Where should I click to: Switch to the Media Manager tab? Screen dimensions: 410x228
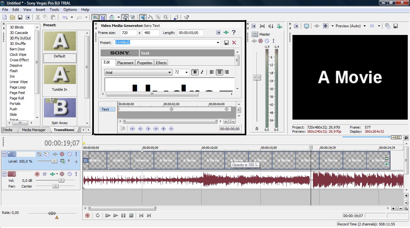click(34, 130)
